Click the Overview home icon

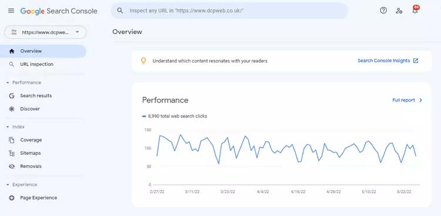pos(12,51)
